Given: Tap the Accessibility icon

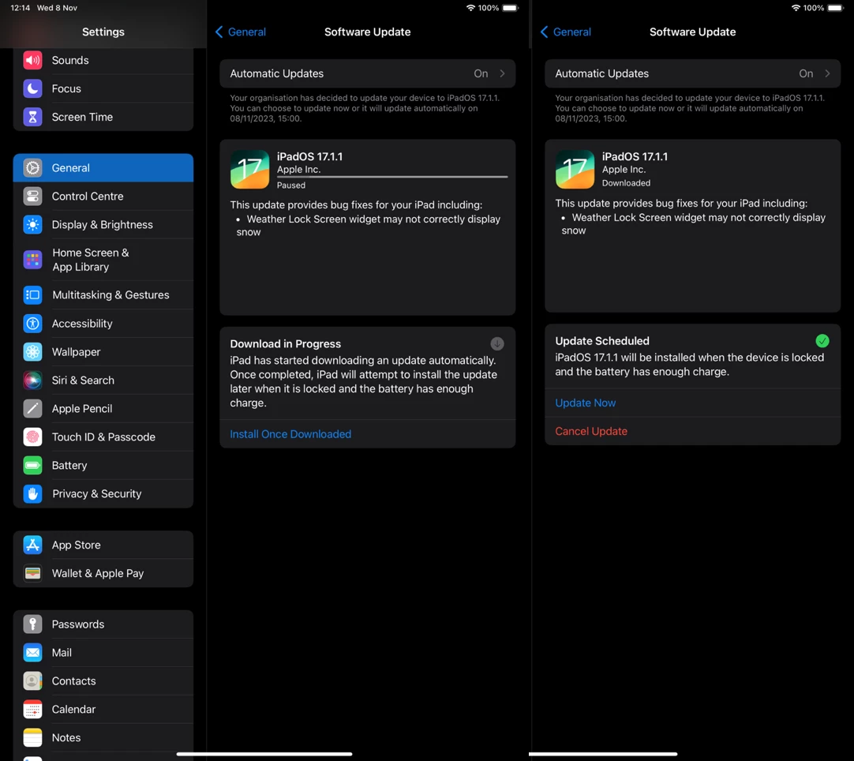Looking at the screenshot, I should click(x=32, y=324).
